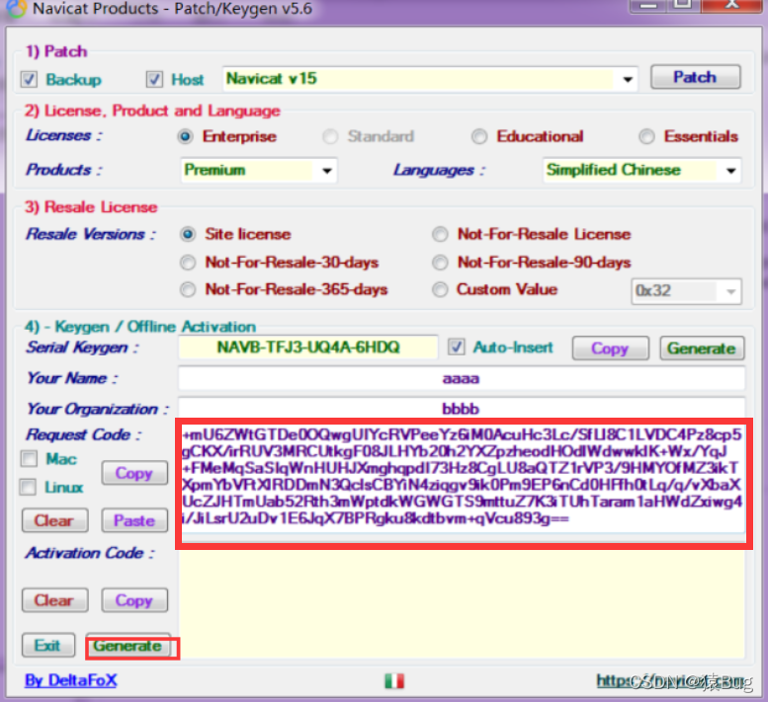Click the Your Name field containing aaaa

coord(462,378)
